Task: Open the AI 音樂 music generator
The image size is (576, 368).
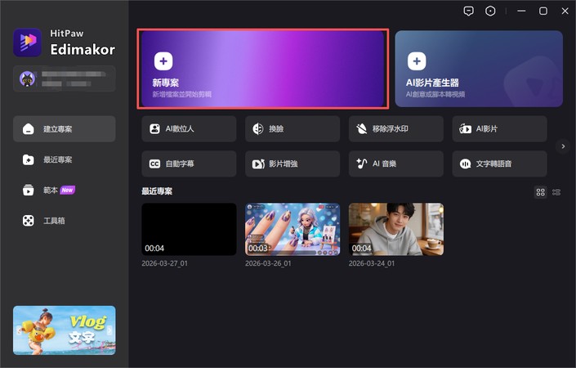Action: point(395,164)
